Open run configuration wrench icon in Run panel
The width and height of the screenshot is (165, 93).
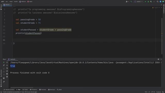click(x=4, y=65)
